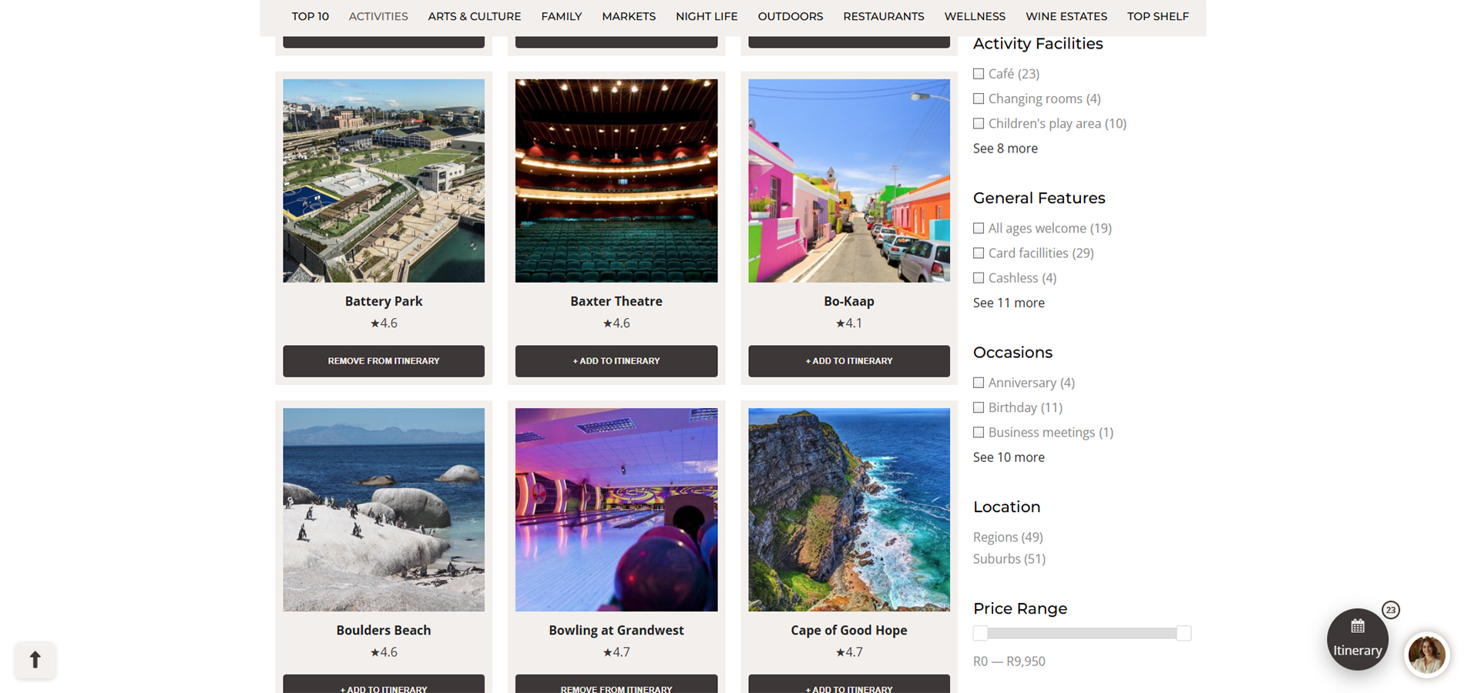Expand See 10 more occasions

tap(1009, 457)
